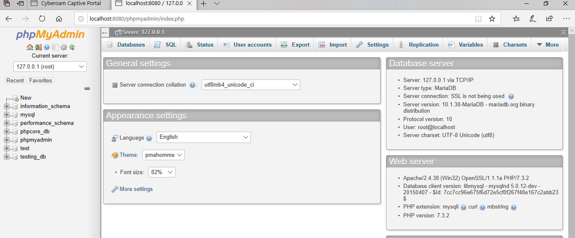Click the Log out door icon

tap(38, 48)
